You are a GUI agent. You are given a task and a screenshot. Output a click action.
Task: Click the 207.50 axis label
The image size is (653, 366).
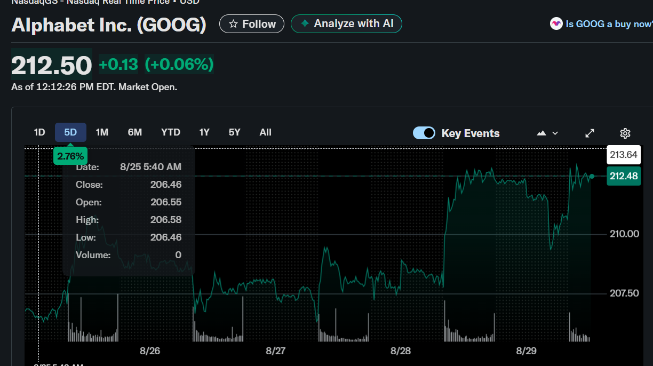pos(624,293)
